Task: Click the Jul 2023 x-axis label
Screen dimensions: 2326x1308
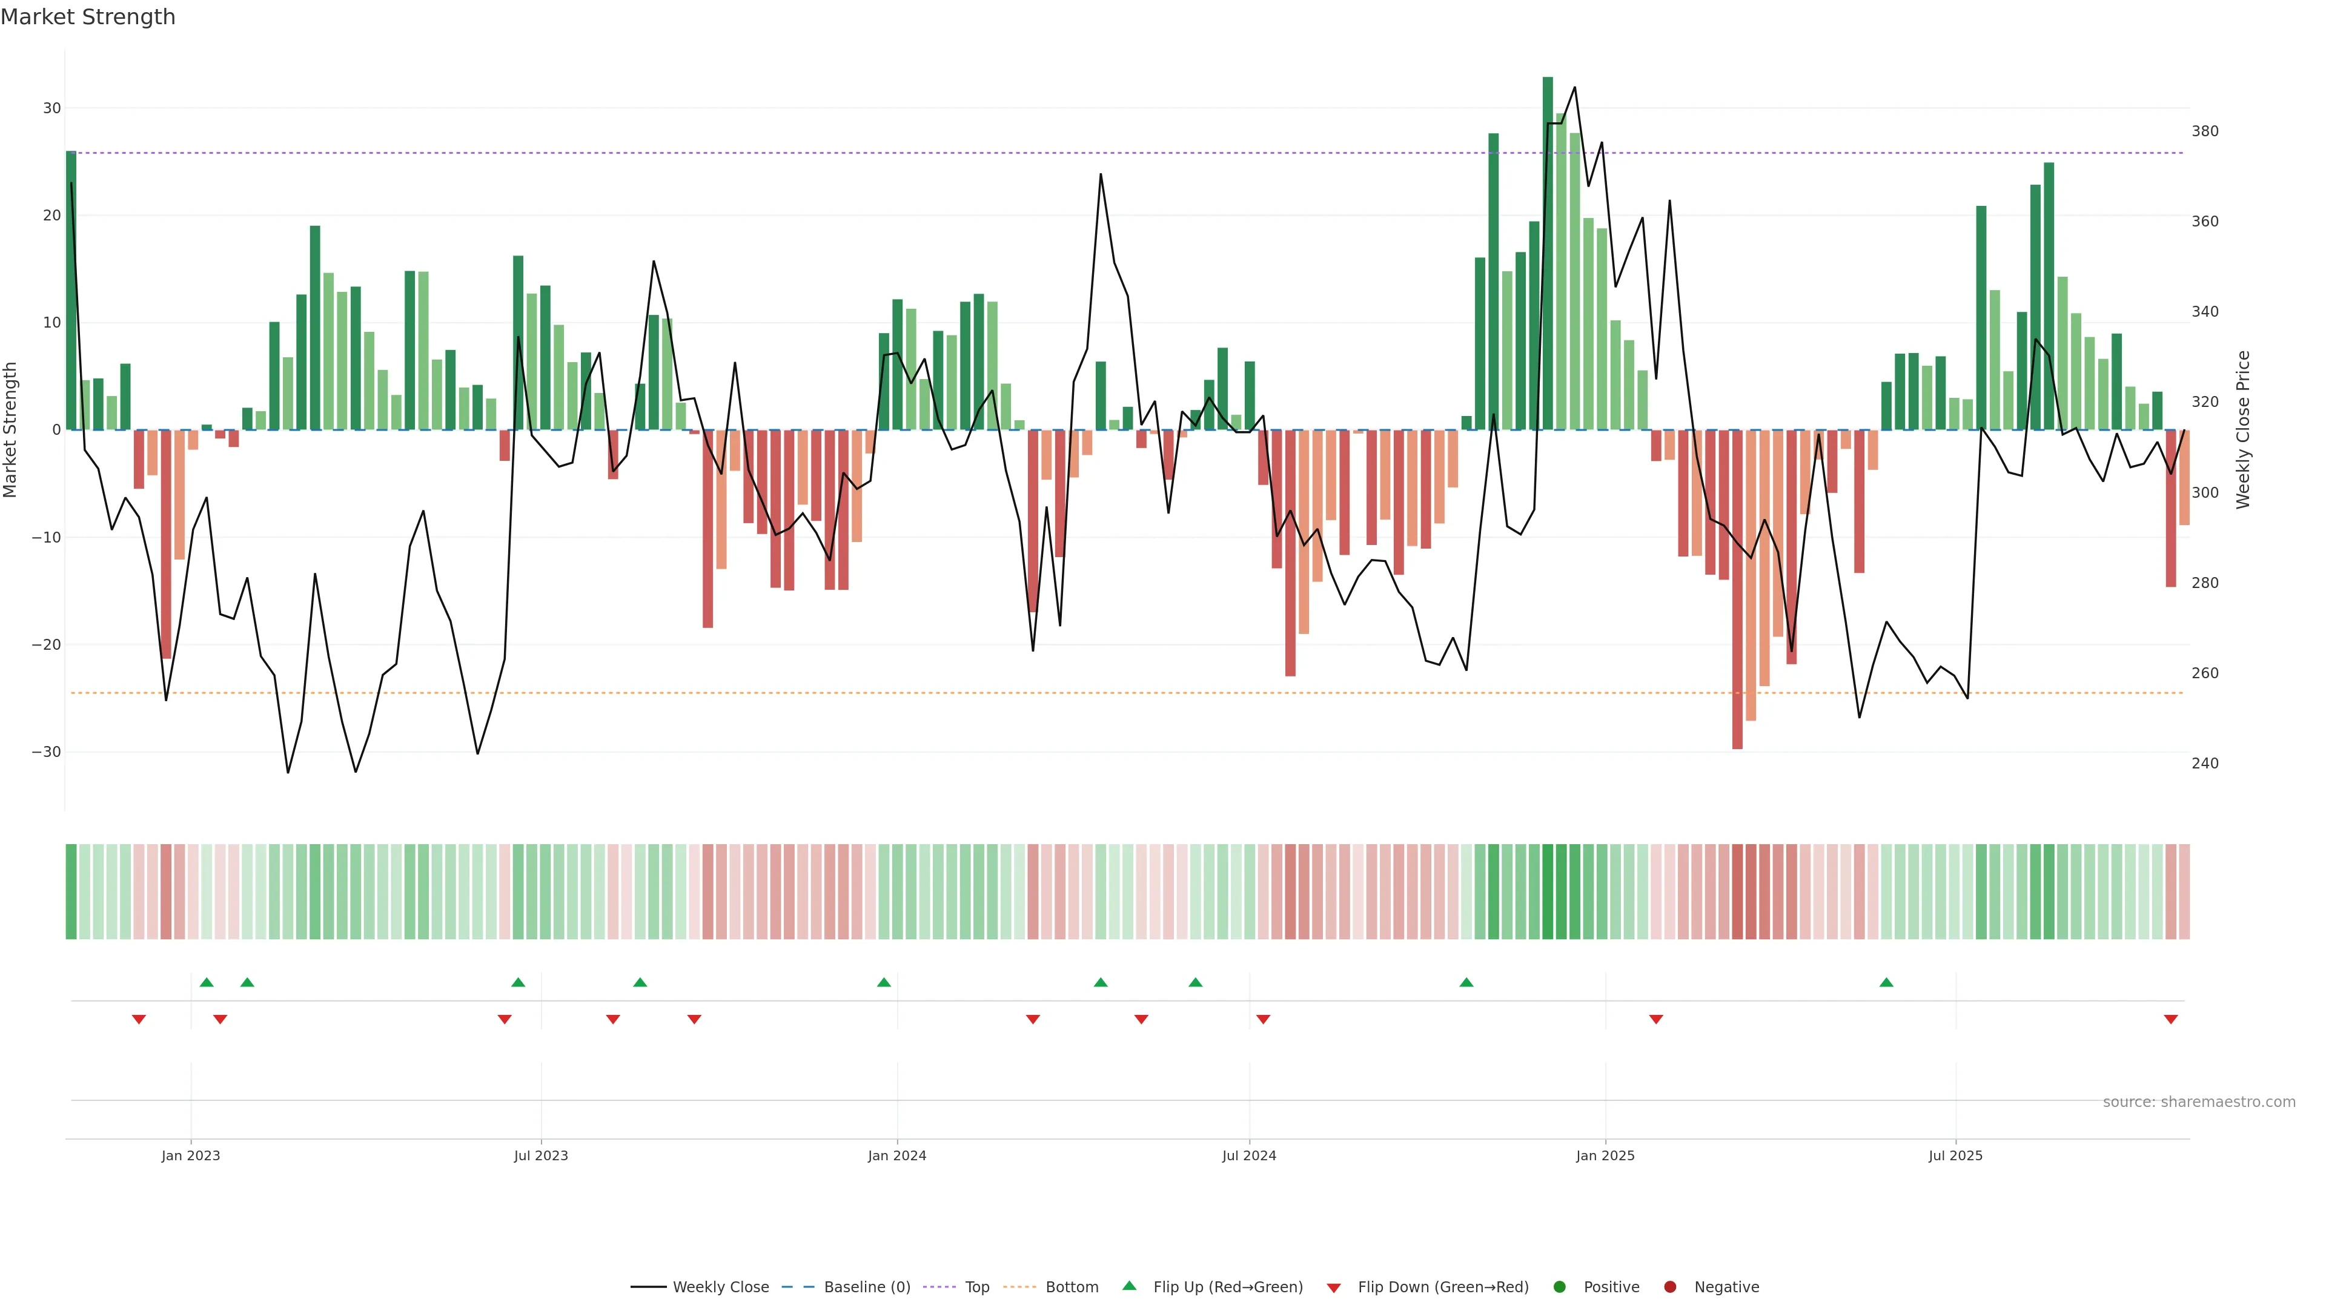Action: pyautogui.click(x=541, y=1155)
